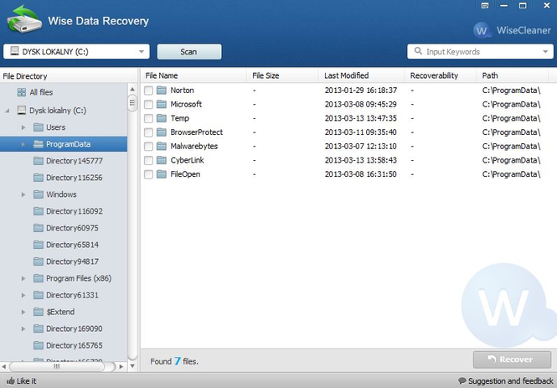Click the Users folder icon in the tree
The height and width of the screenshot is (388, 557).
point(39,127)
